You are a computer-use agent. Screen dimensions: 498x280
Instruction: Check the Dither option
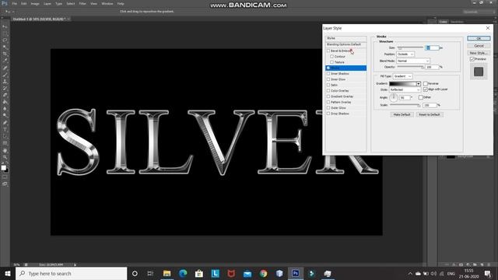point(421,97)
